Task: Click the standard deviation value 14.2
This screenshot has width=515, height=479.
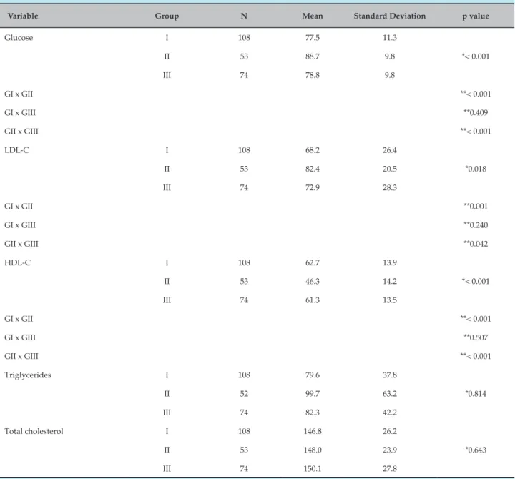Action: point(390,281)
